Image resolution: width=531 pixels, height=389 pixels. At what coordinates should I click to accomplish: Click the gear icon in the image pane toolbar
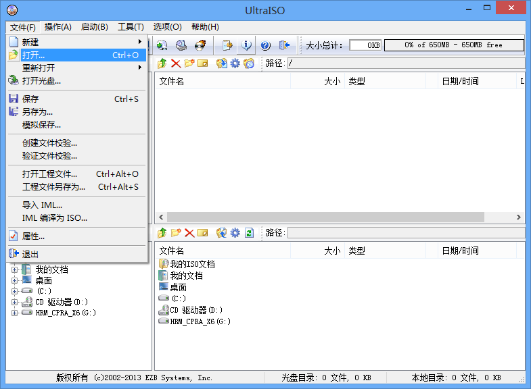click(235, 63)
